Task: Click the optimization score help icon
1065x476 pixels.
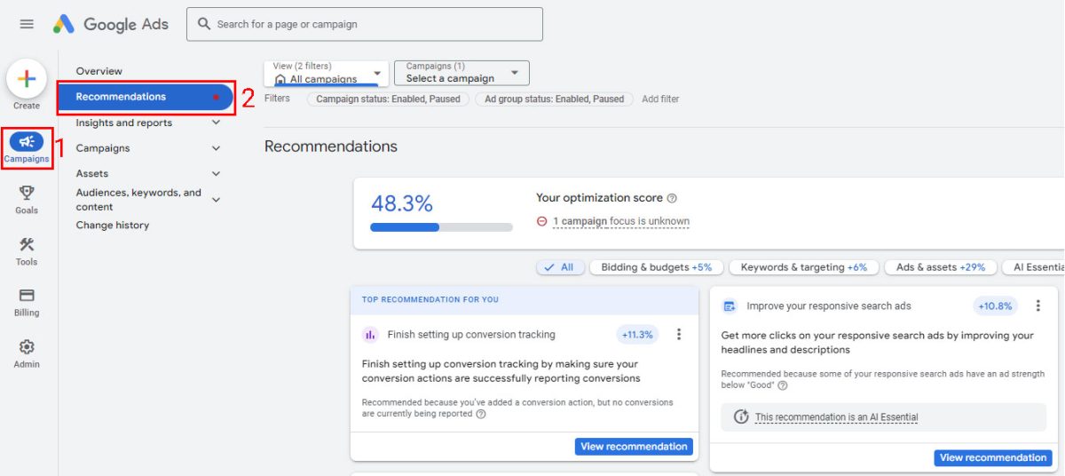Action: coord(672,198)
